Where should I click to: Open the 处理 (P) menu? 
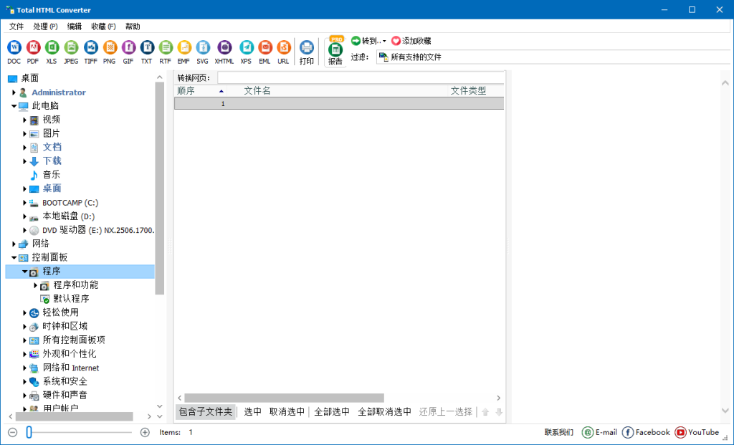[45, 27]
